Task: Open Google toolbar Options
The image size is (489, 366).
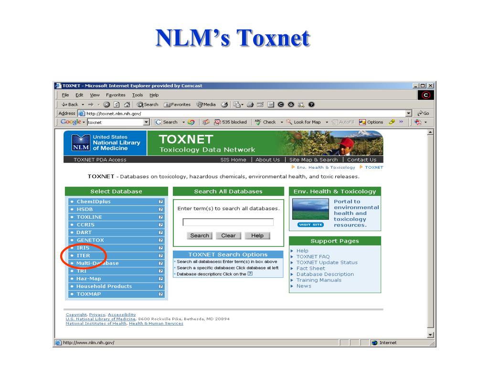Action: (371, 122)
